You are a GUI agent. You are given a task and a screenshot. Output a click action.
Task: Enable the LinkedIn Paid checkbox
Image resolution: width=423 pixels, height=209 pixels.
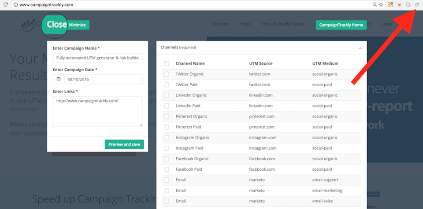167,106
